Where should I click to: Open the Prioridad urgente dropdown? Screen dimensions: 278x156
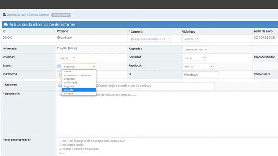pos(66,58)
